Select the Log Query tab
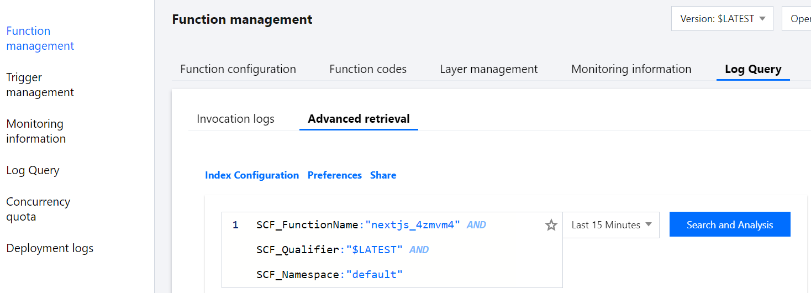Image resolution: width=811 pixels, height=293 pixels. [x=753, y=69]
